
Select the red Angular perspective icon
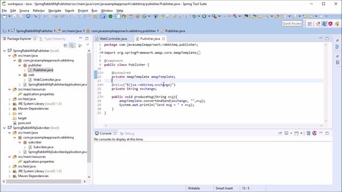click(x=330, y=23)
